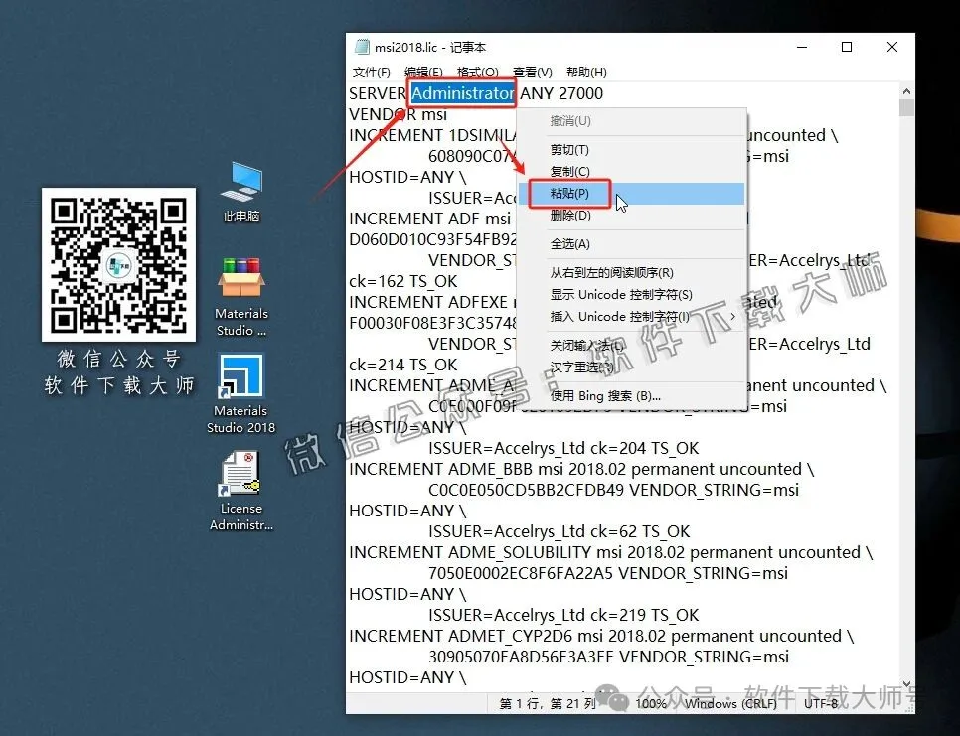The height and width of the screenshot is (736, 960).
Task: Toggle 显示 Unicode 控制字符(S) option
Action: (621, 295)
